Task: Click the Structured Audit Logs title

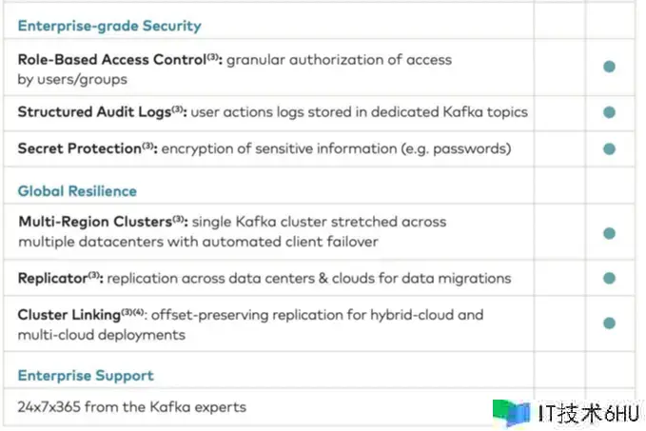Action: tap(94, 112)
